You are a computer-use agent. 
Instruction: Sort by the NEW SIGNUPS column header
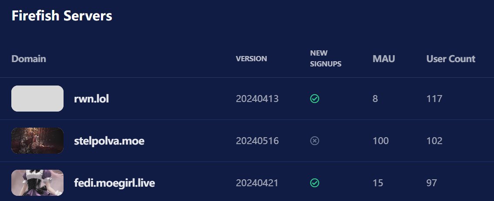(326, 59)
